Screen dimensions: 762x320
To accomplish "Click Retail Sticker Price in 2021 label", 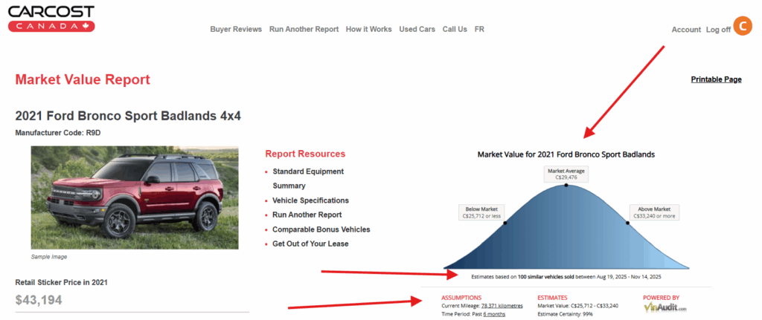I will coord(61,282).
